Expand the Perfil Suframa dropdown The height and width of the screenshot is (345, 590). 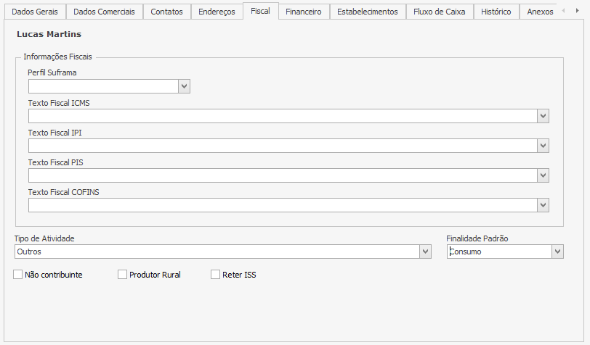click(x=184, y=86)
